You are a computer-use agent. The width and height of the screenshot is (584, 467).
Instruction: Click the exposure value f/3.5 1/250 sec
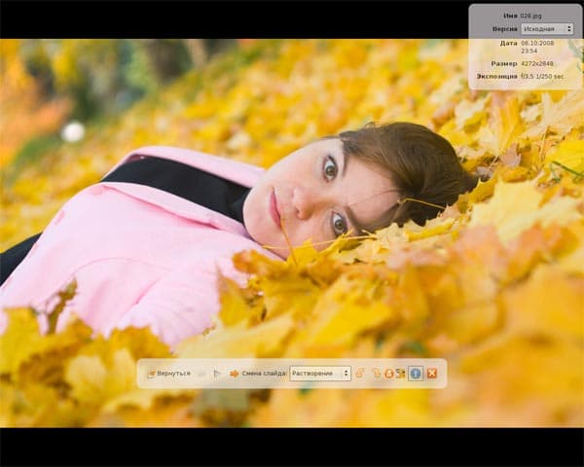coord(542,76)
